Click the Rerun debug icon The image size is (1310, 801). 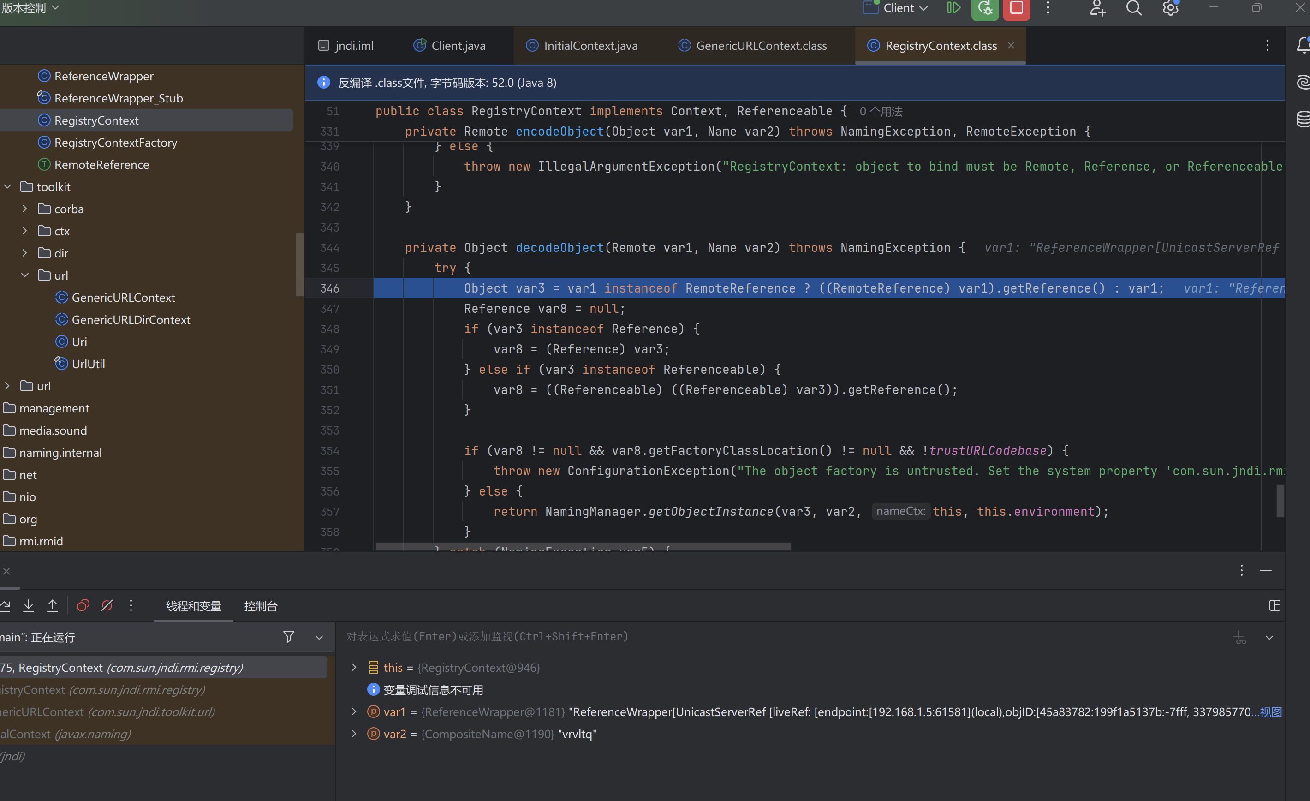985,8
